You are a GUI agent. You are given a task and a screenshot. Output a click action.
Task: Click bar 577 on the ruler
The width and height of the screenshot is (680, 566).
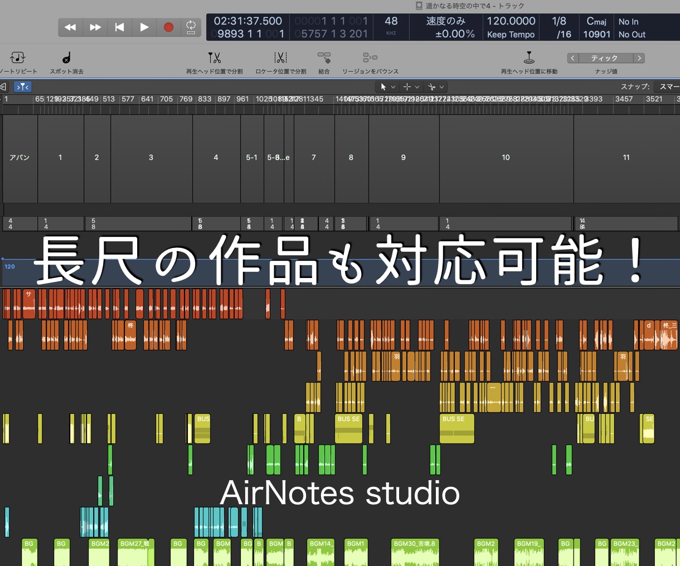pyautogui.click(x=128, y=99)
